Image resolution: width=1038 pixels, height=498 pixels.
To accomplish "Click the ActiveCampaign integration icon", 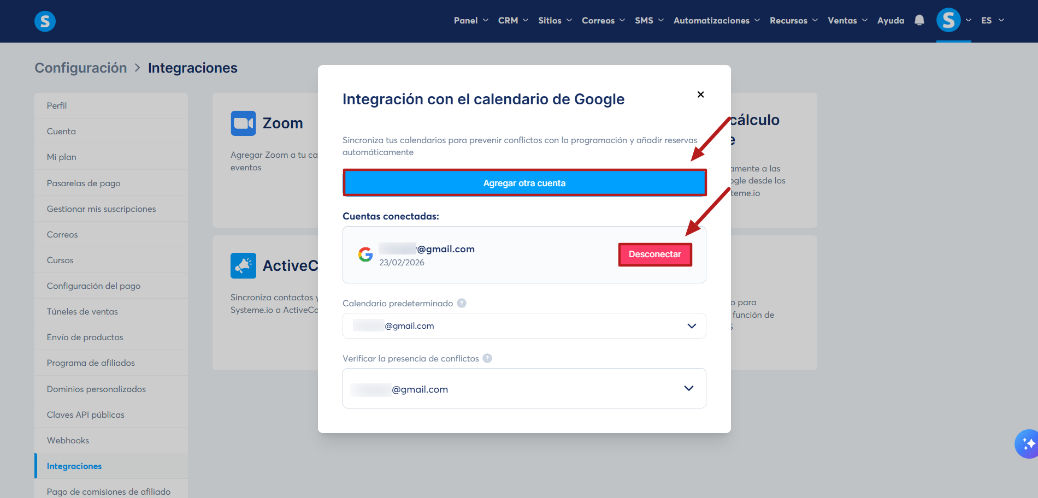I will [243, 266].
